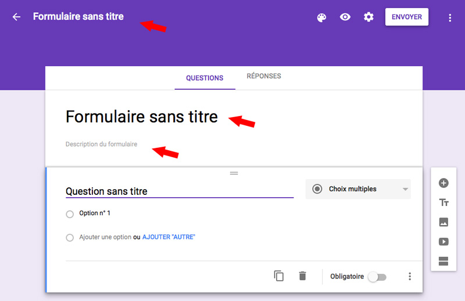Add a new question with the plus icon
465x301 pixels.
(443, 183)
